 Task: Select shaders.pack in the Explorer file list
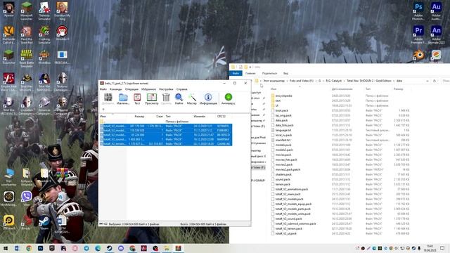pos(283,174)
